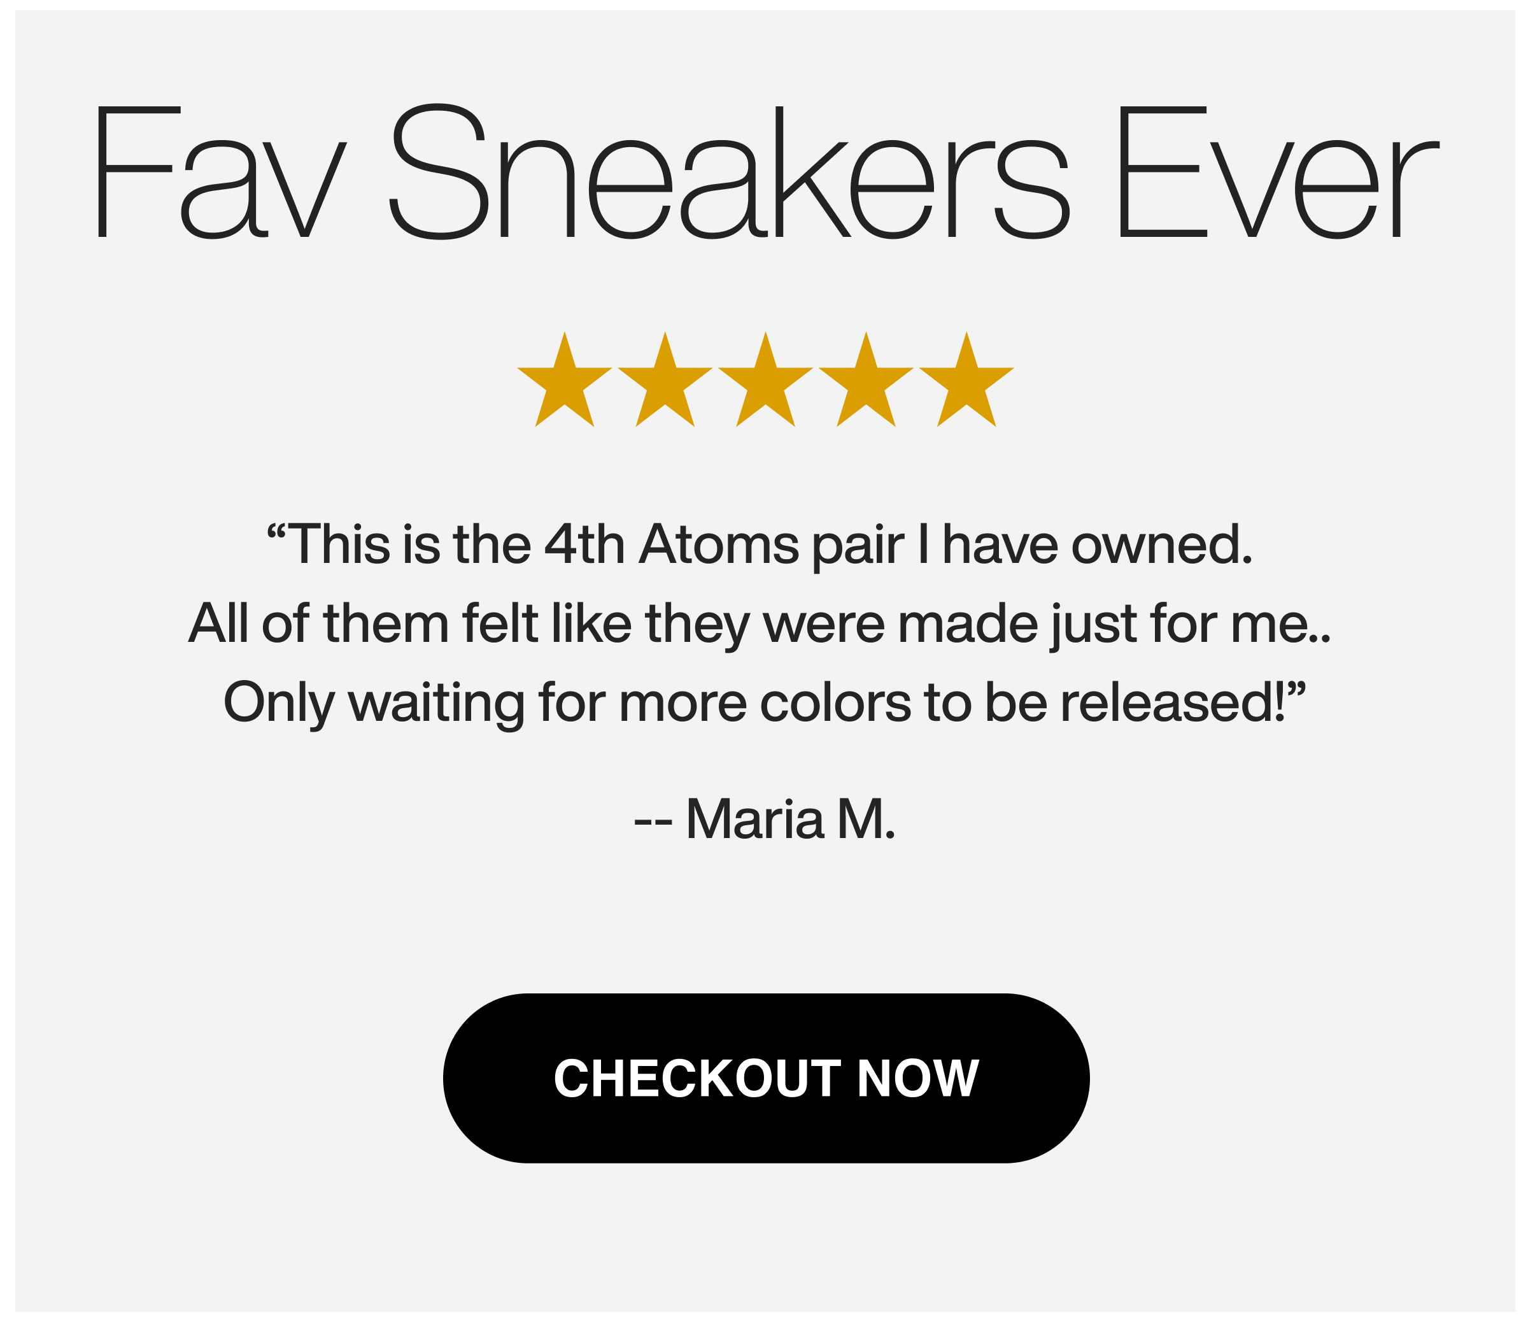Click the closing quotation mark after "released!"

click(x=1296, y=690)
